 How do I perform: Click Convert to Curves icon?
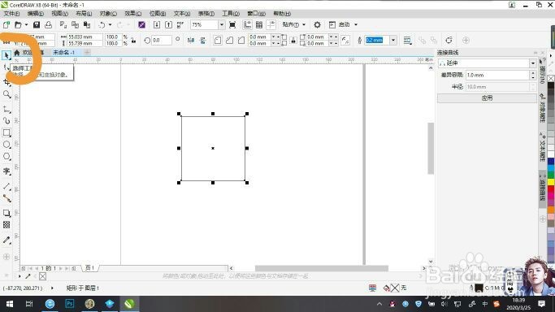tap(449, 40)
